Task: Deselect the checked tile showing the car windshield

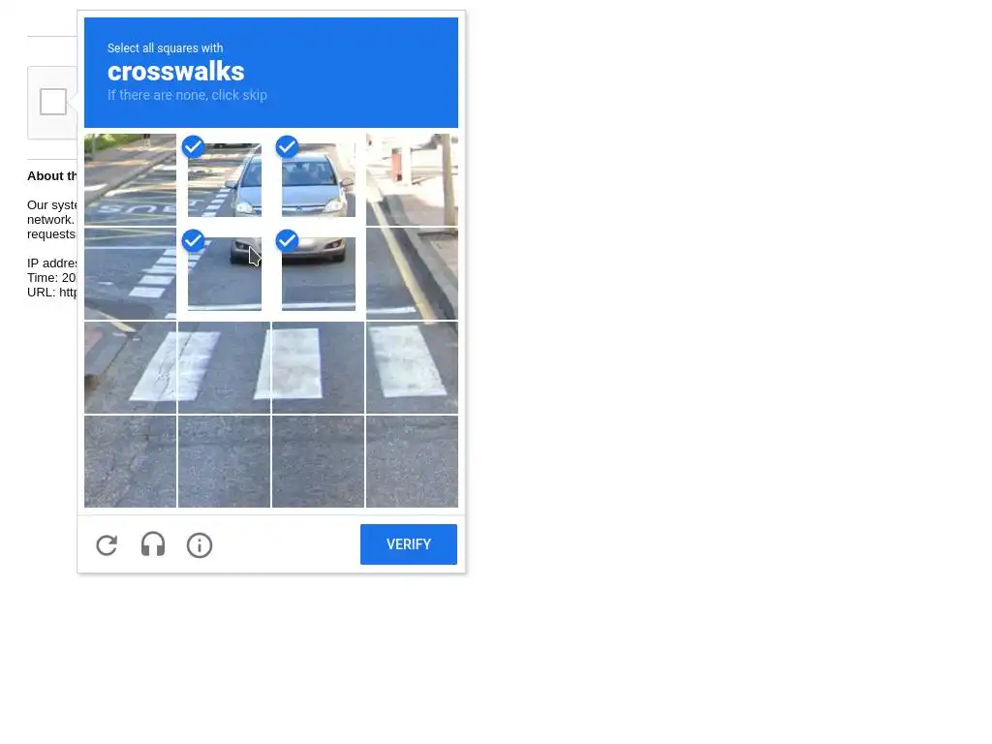Action: 318,179
